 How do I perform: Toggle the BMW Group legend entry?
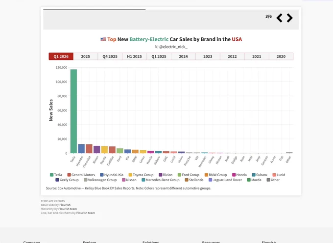click(x=216, y=175)
